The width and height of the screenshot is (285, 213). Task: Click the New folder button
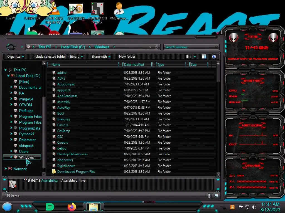coord(127,57)
